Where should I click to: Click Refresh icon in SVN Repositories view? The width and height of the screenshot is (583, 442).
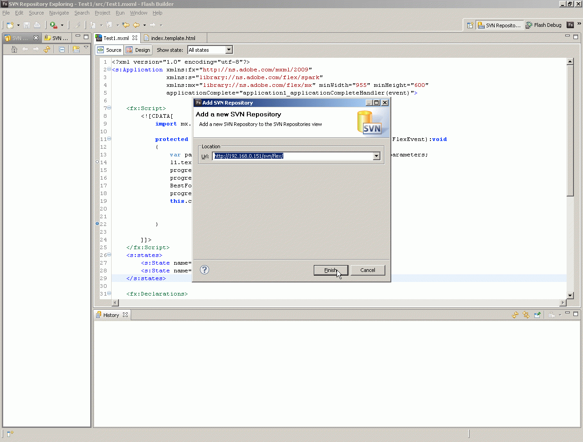(x=47, y=50)
